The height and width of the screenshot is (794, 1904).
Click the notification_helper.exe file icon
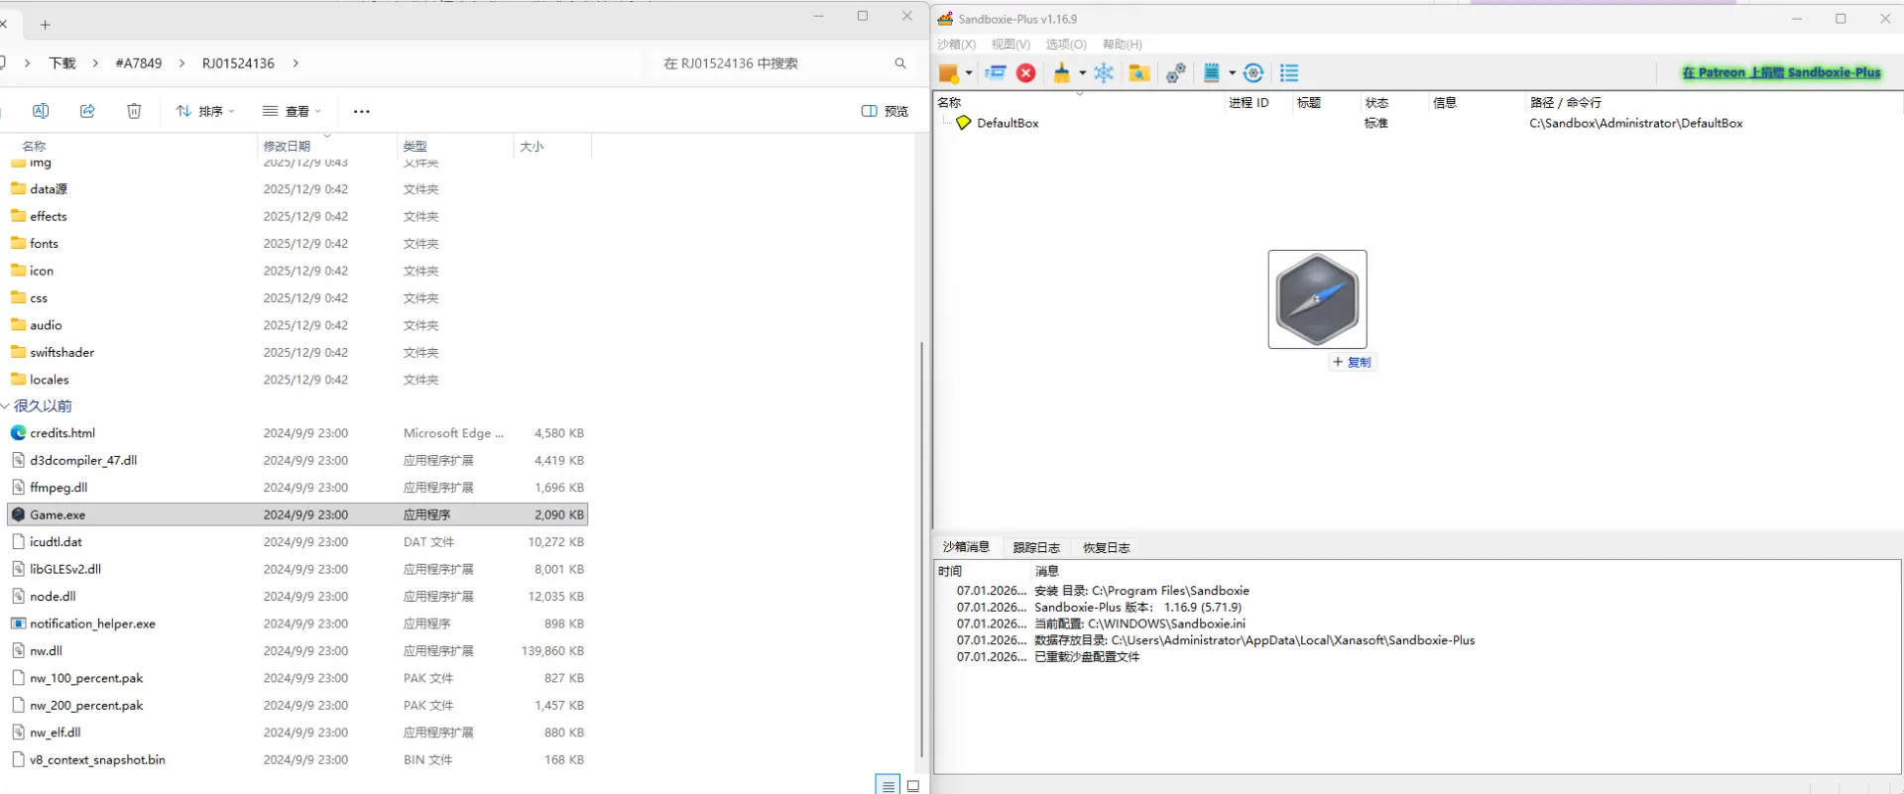[x=18, y=624]
